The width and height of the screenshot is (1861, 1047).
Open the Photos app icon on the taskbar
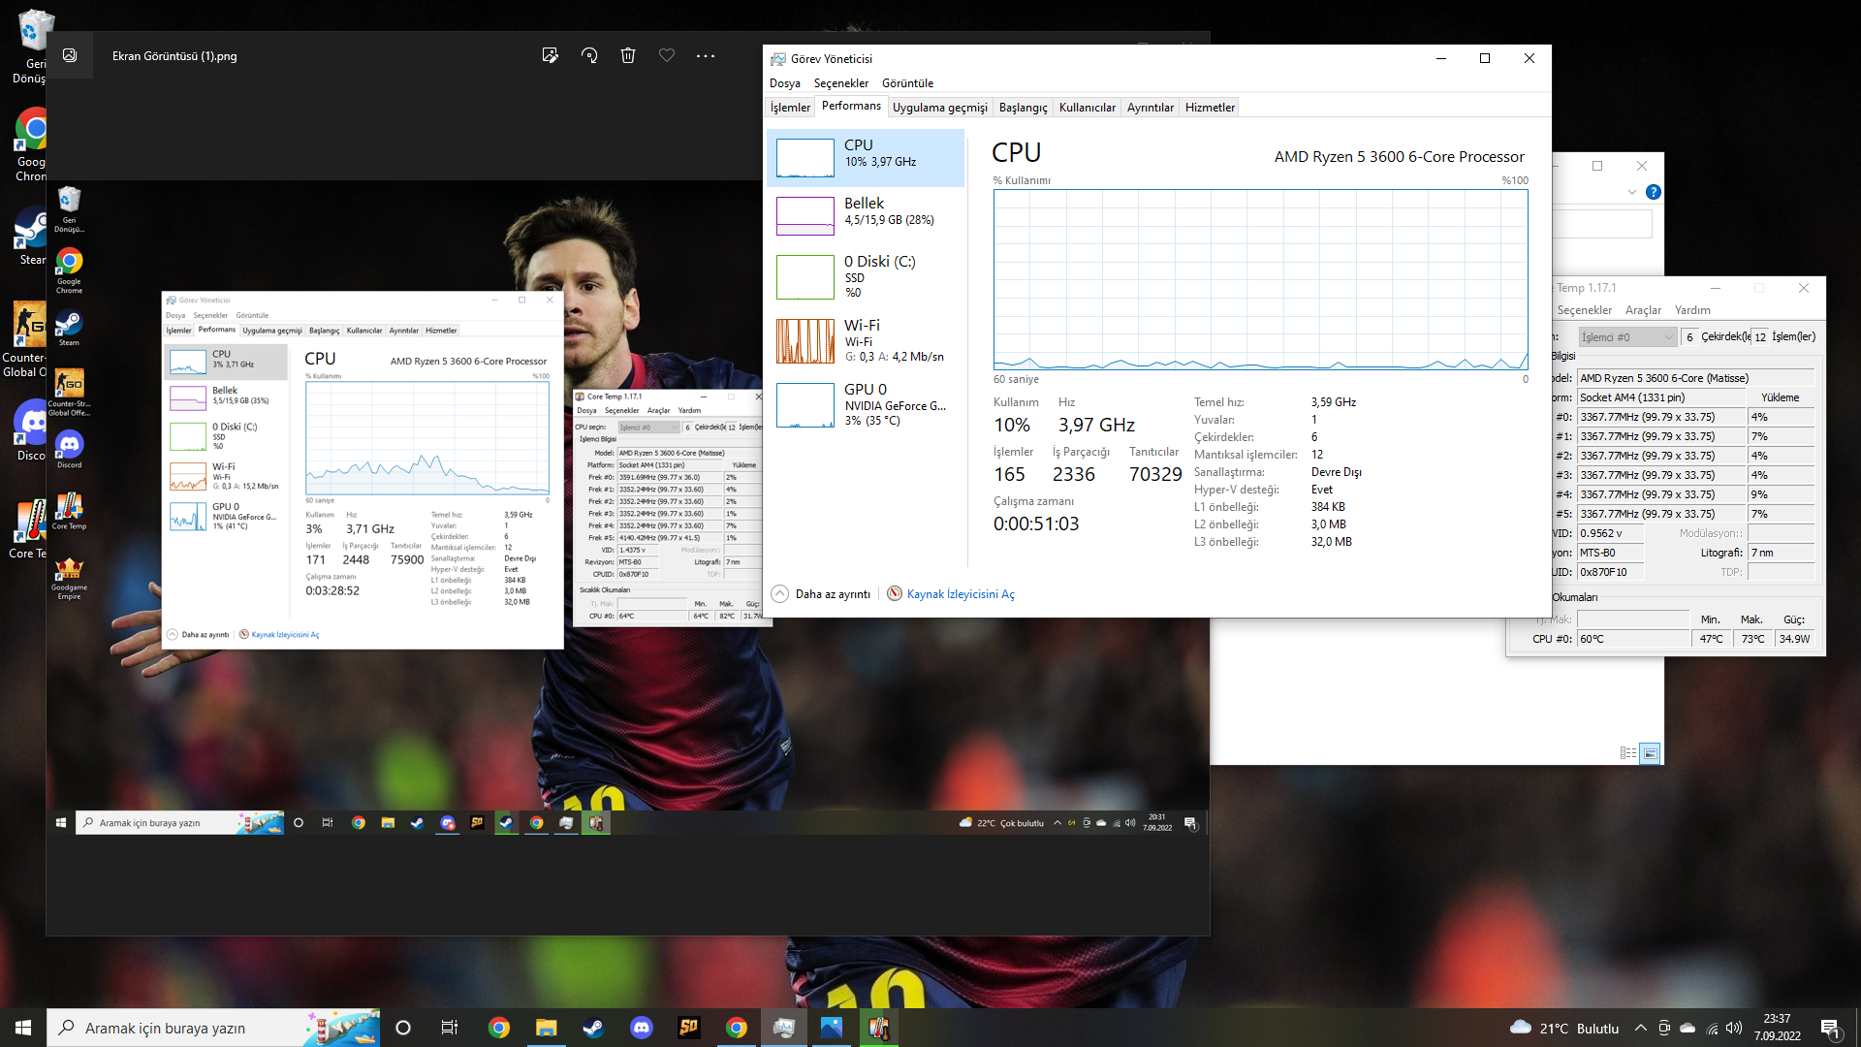[832, 1028]
